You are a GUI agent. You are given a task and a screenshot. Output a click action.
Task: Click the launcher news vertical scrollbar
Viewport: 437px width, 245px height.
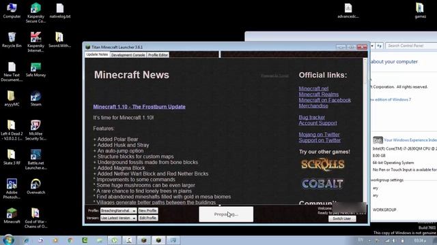point(365,131)
